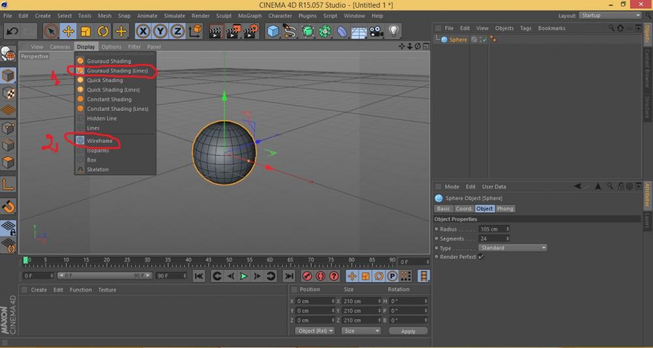The height and width of the screenshot is (348, 653).
Task: Expand the Size mode dropdown
Action: coord(361,331)
